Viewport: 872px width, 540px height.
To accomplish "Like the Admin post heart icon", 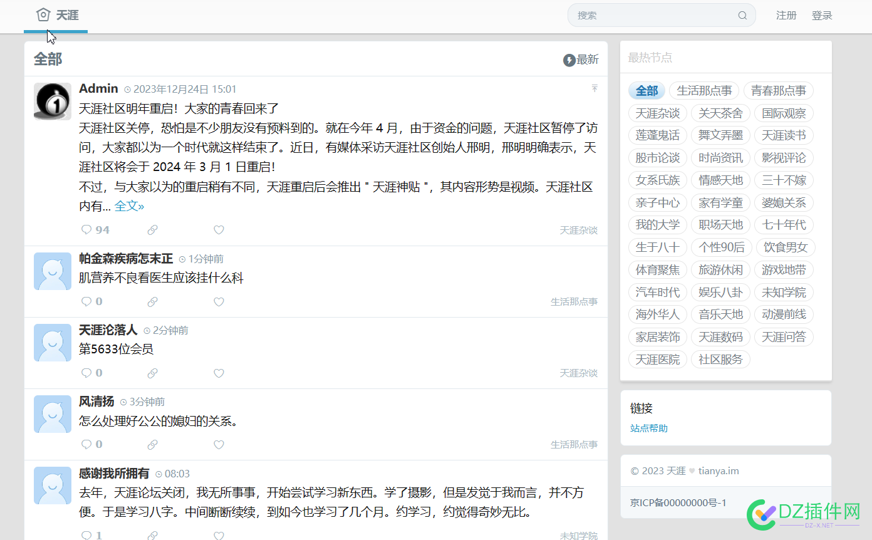I will pos(219,230).
